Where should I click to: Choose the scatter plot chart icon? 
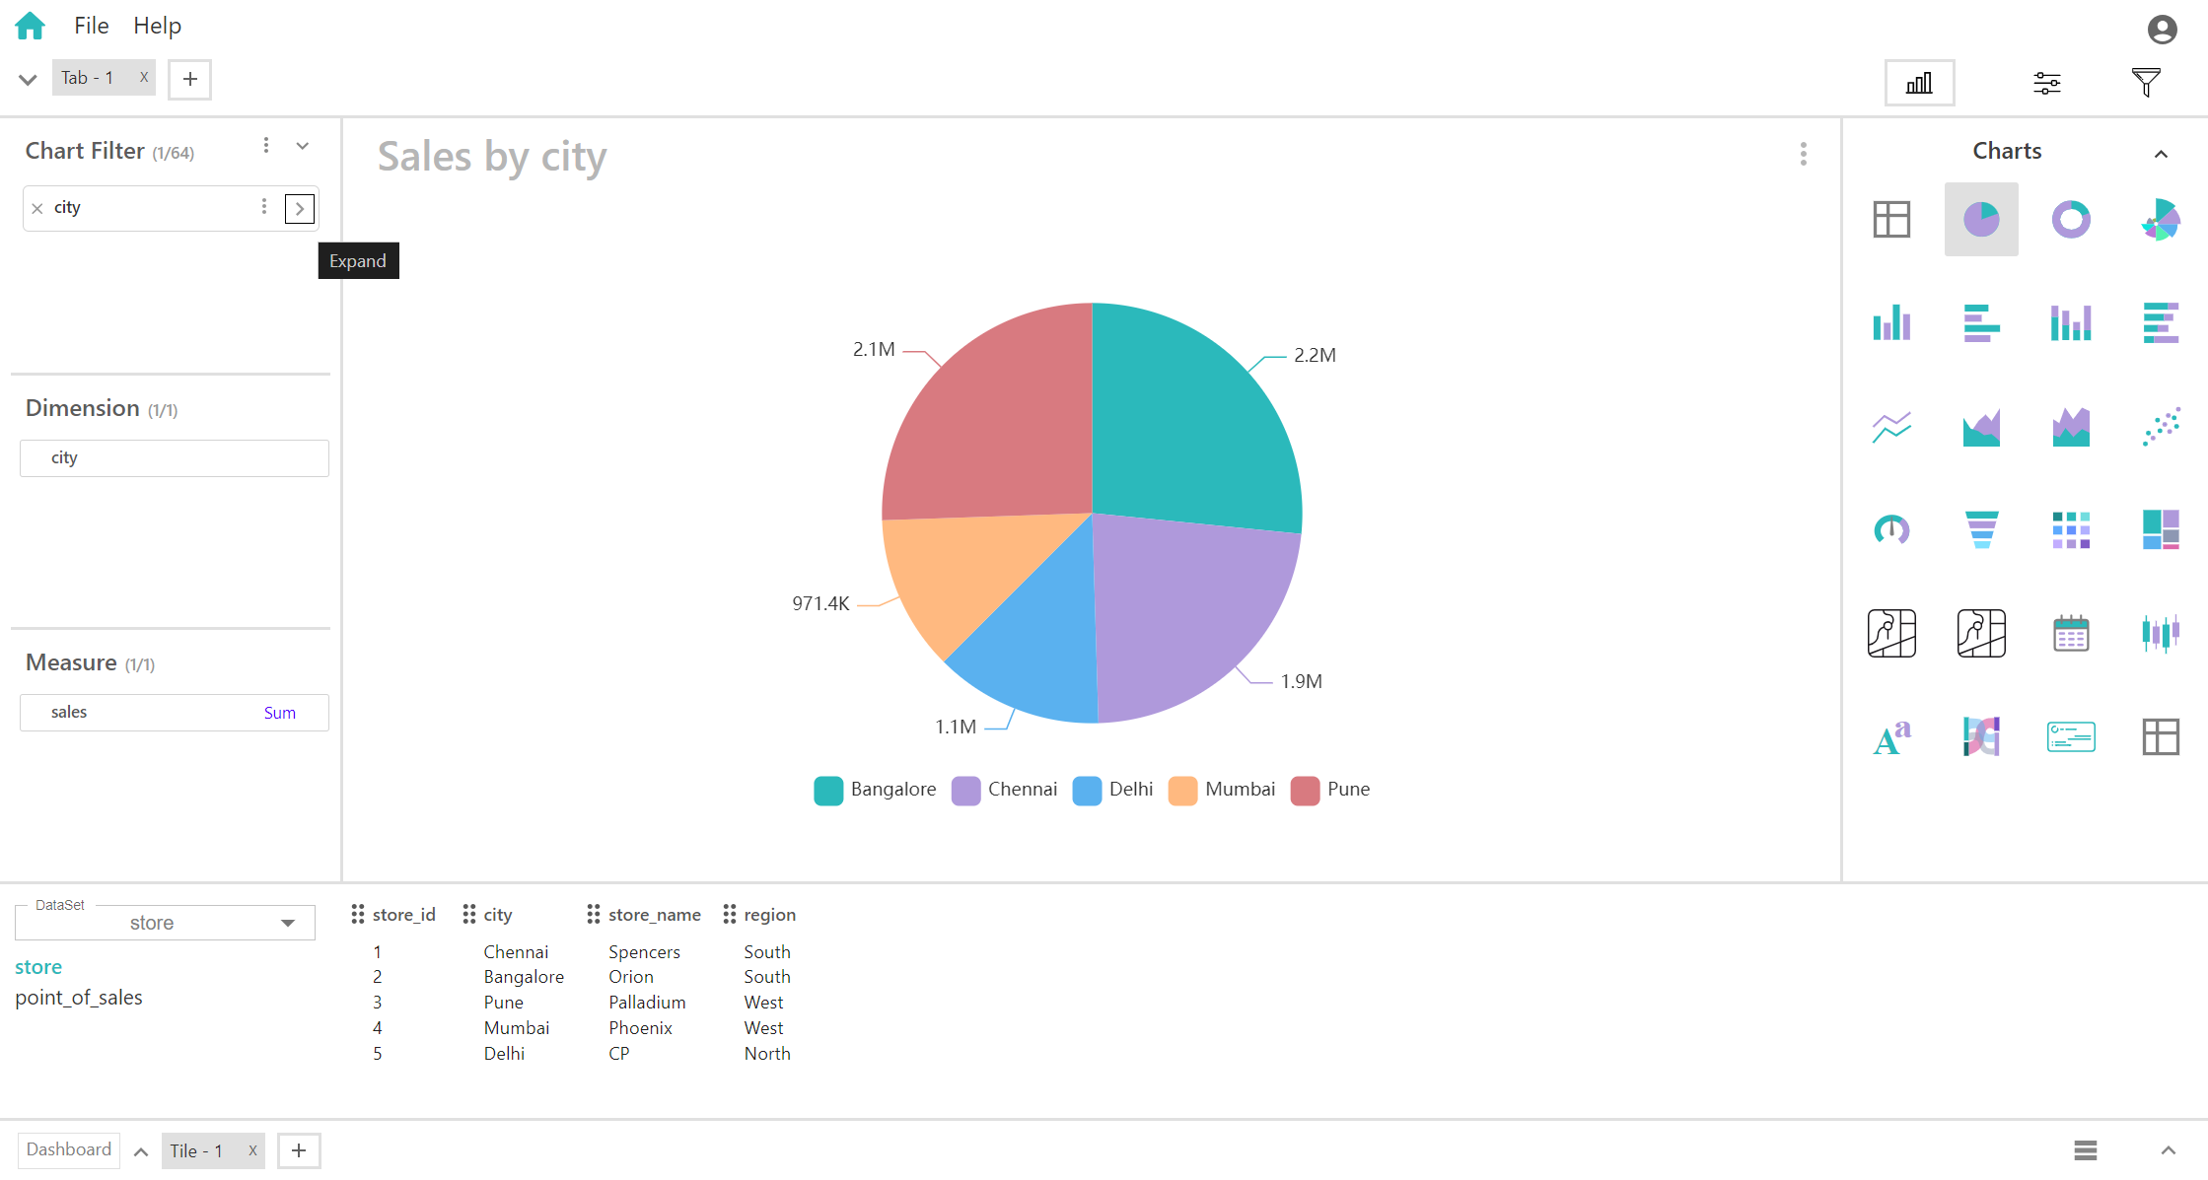click(x=2160, y=427)
